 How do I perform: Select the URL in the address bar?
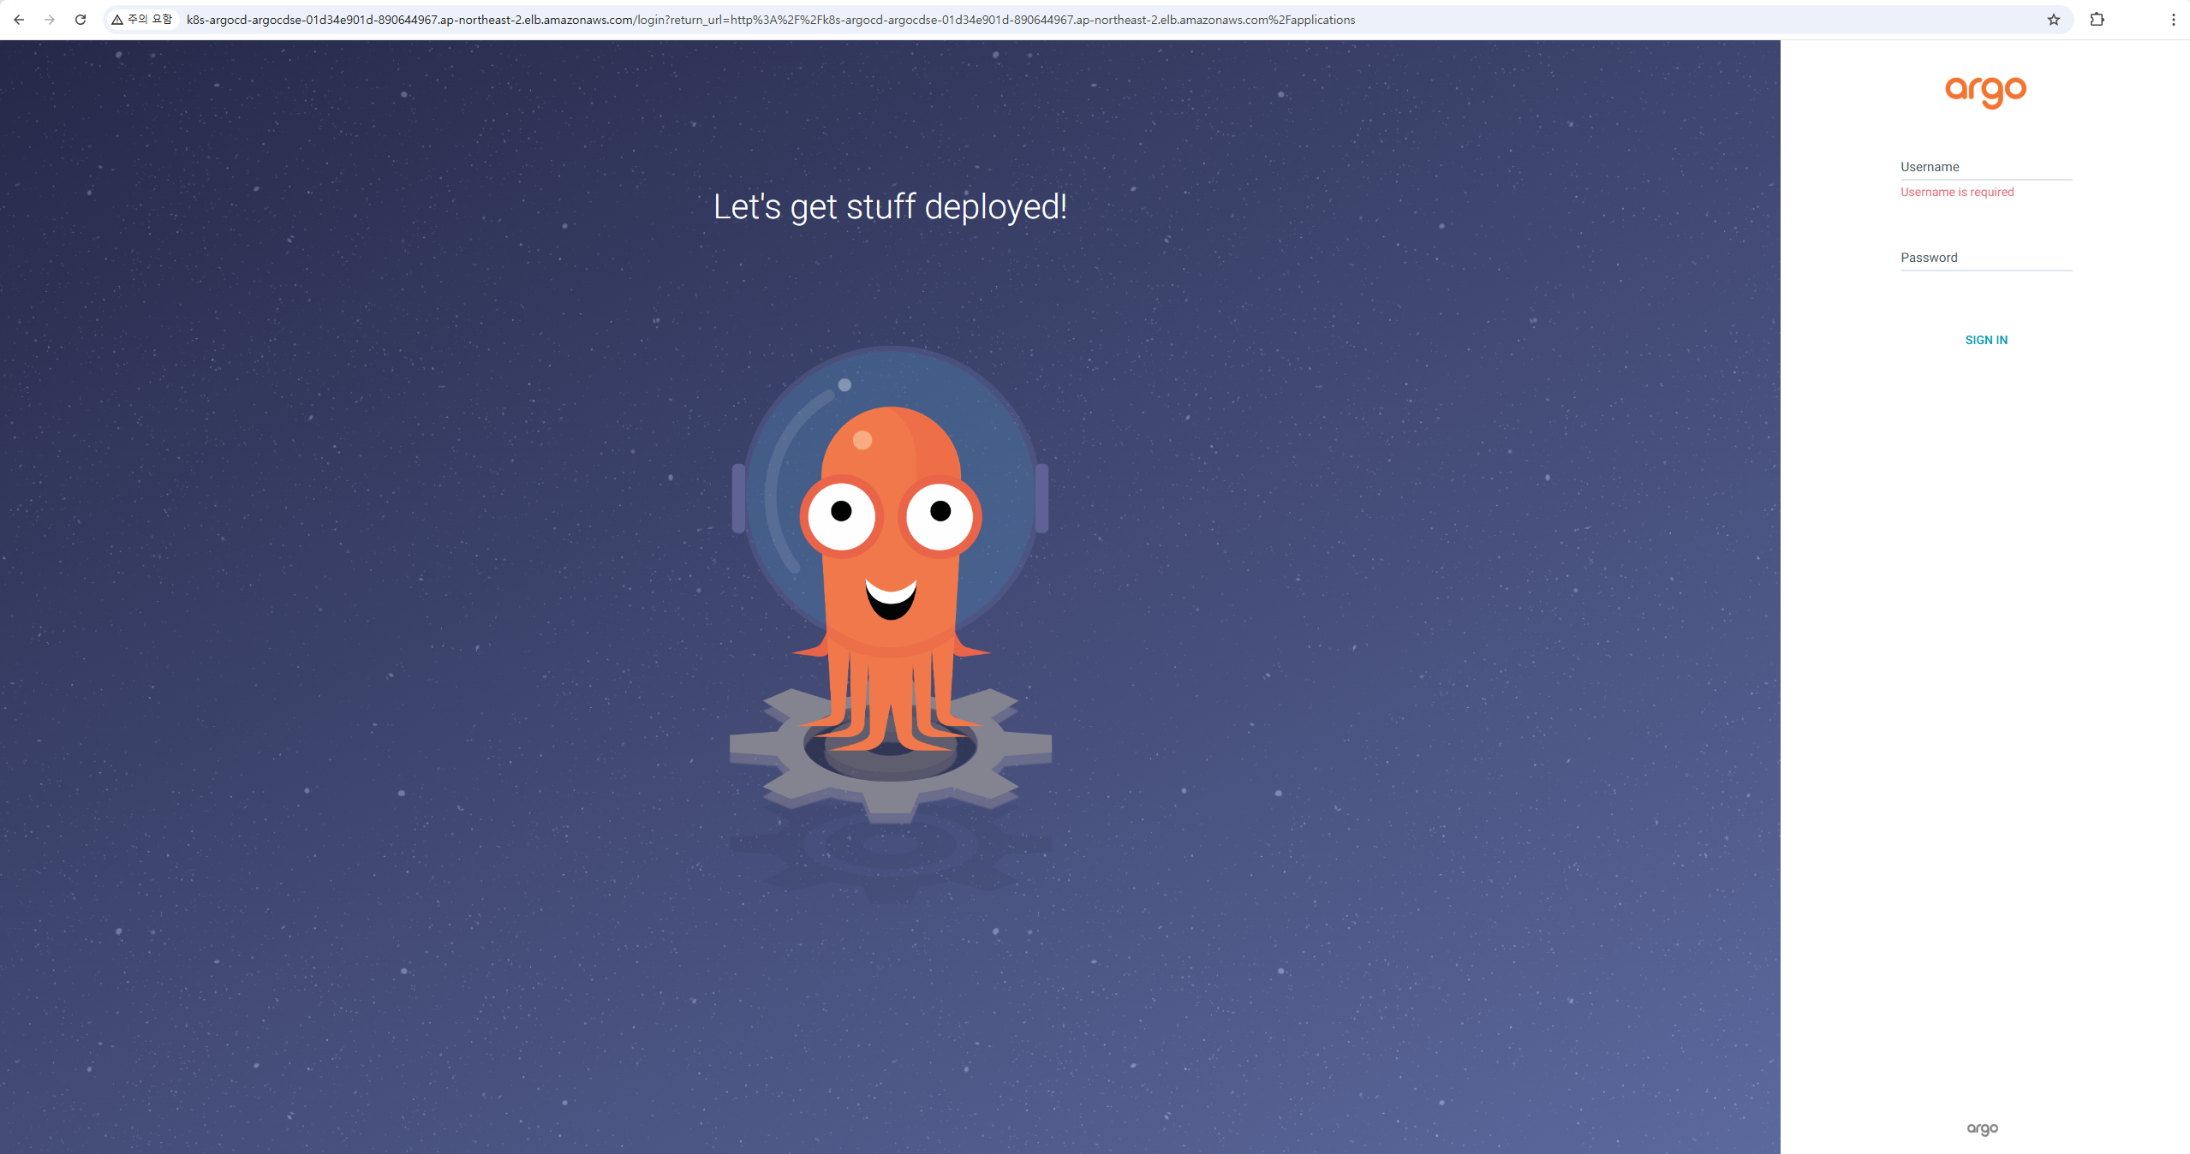pos(771,20)
